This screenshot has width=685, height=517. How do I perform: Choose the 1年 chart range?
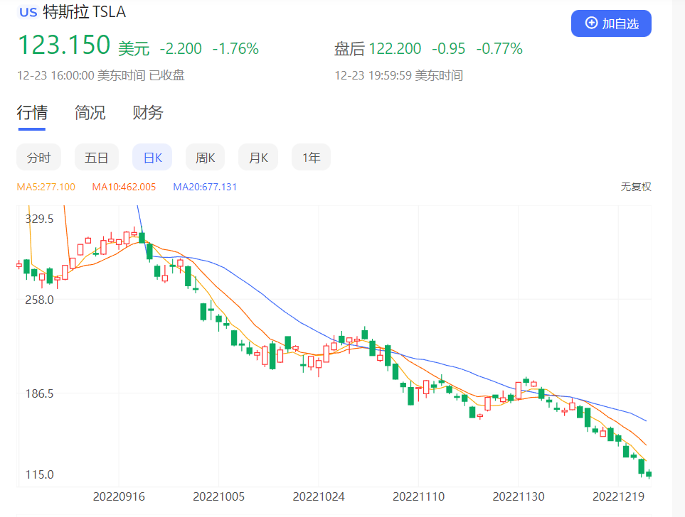311,158
